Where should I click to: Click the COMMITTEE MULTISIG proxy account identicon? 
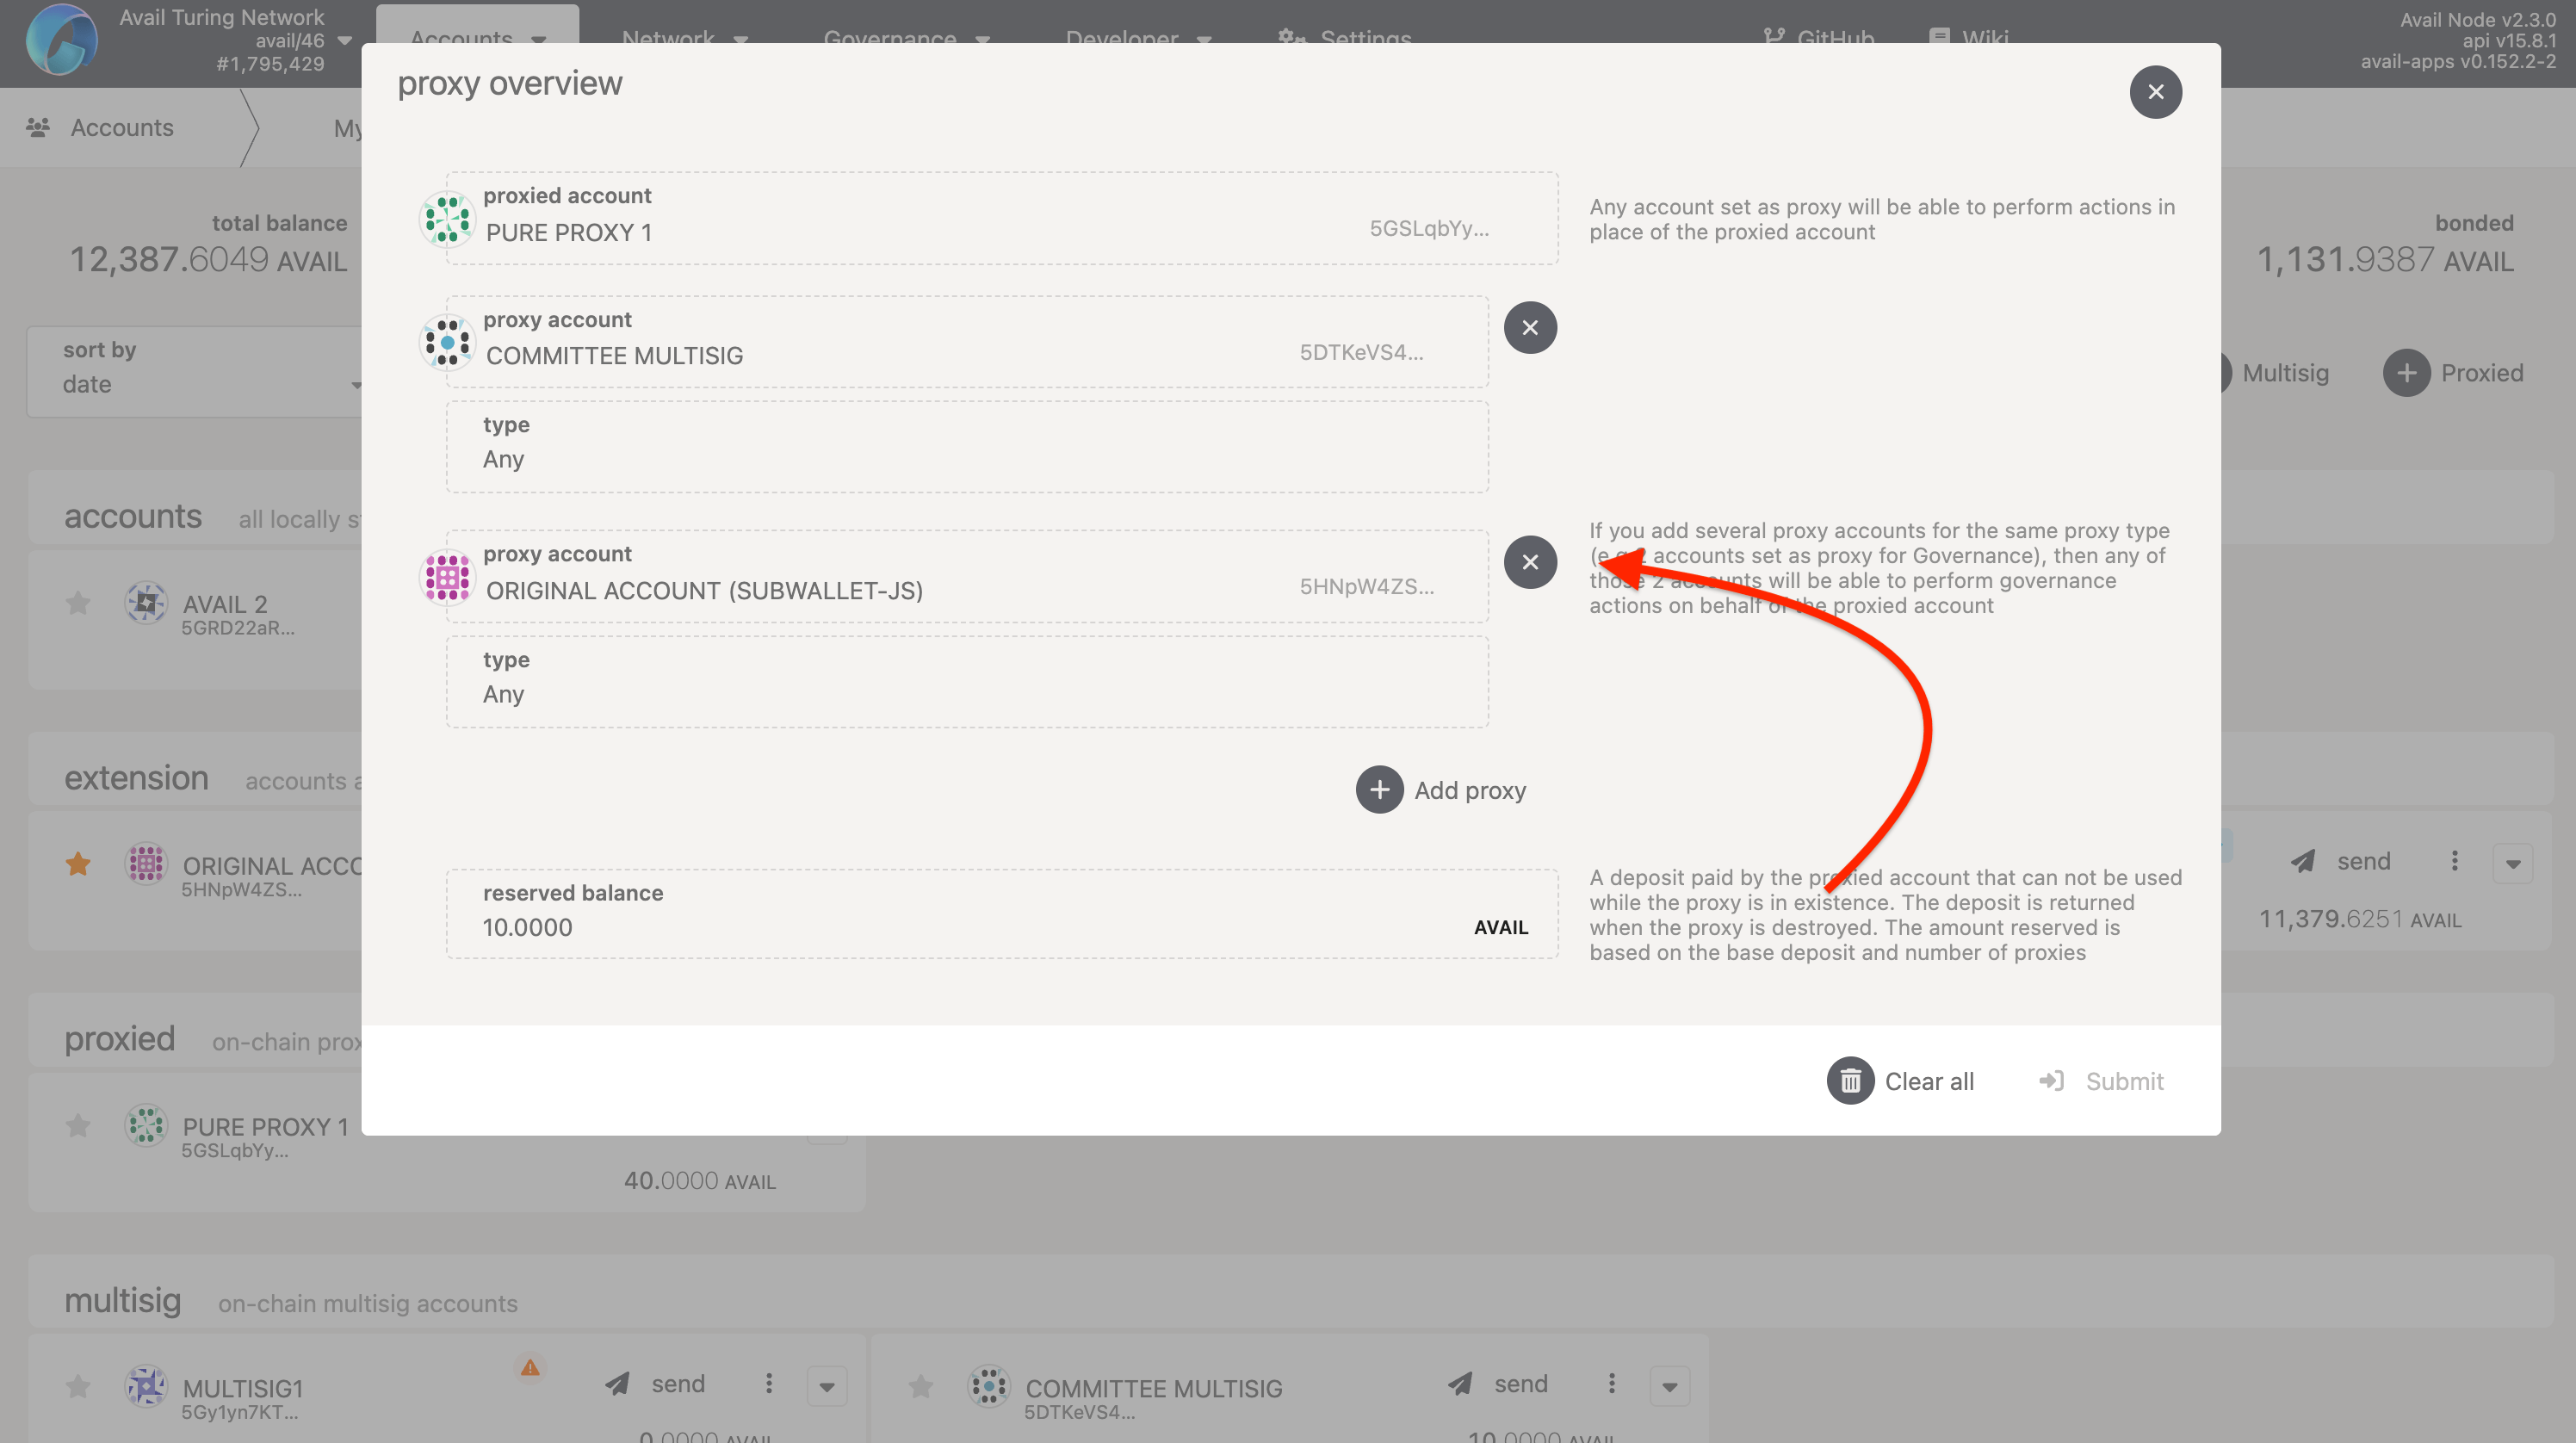click(446, 342)
